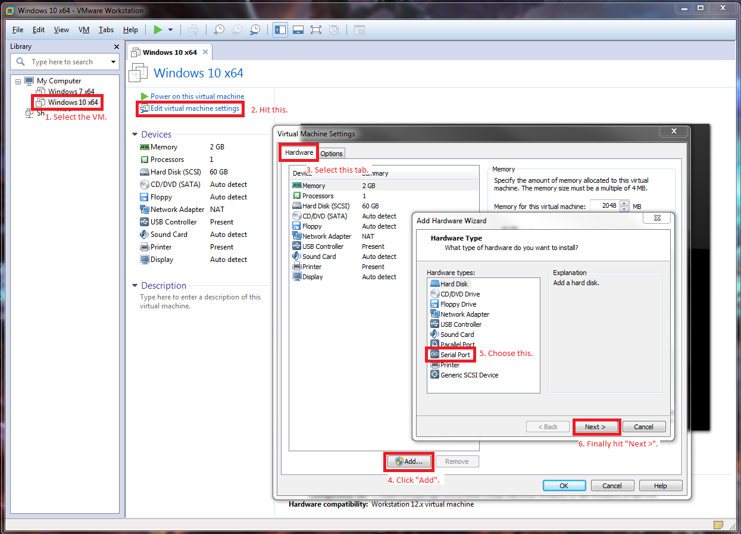Take a snapshot using the clock-plus toolbar icon

click(x=219, y=29)
